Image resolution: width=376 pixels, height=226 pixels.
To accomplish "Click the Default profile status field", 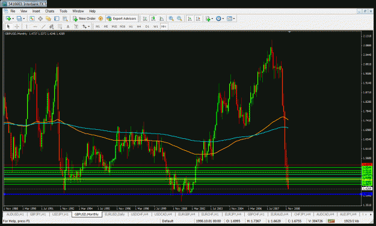I will (x=167, y=221).
